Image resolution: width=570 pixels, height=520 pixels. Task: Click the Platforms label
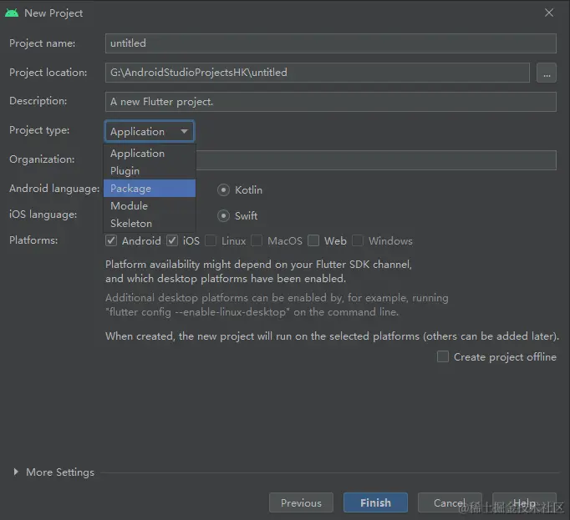[x=33, y=240]
